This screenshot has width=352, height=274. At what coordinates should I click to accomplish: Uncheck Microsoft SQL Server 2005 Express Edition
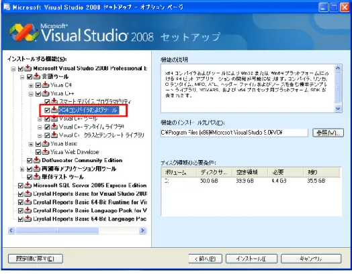[x=21, y=186]
